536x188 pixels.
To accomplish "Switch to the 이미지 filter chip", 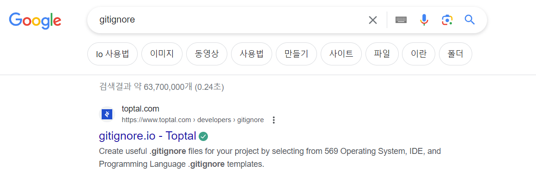I will 162,54.
